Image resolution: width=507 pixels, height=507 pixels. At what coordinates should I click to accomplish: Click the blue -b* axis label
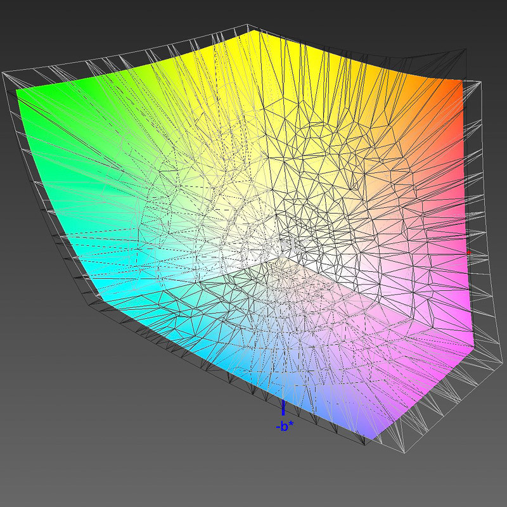click(x=283, y=427)
